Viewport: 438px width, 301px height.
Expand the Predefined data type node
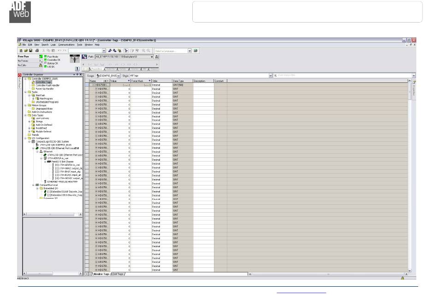[30, 128]
